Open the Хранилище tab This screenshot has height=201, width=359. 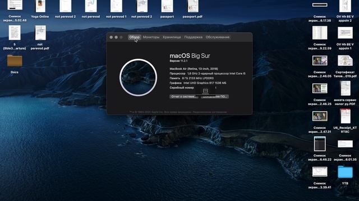(172, 37)
